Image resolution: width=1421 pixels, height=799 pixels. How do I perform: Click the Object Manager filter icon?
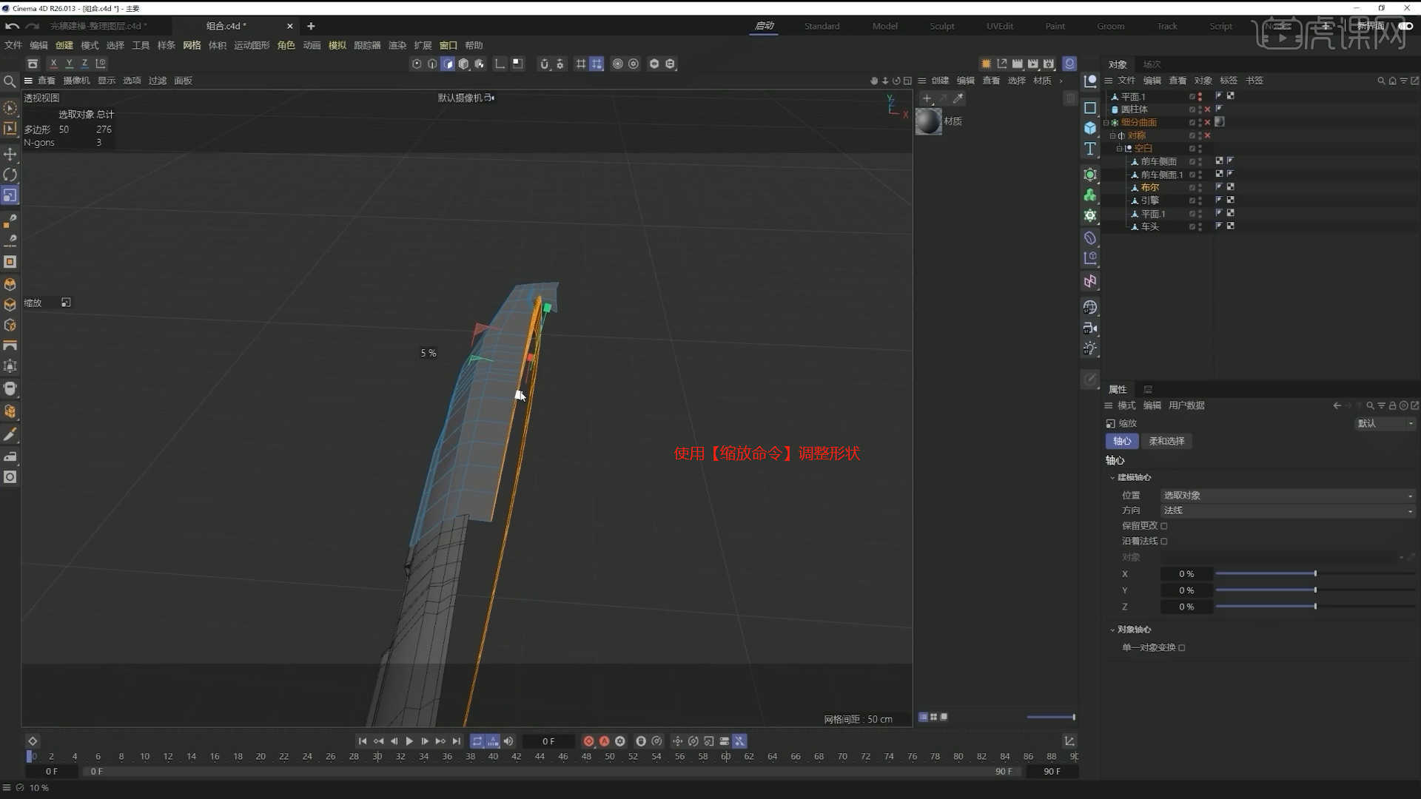coord(1403,81)
